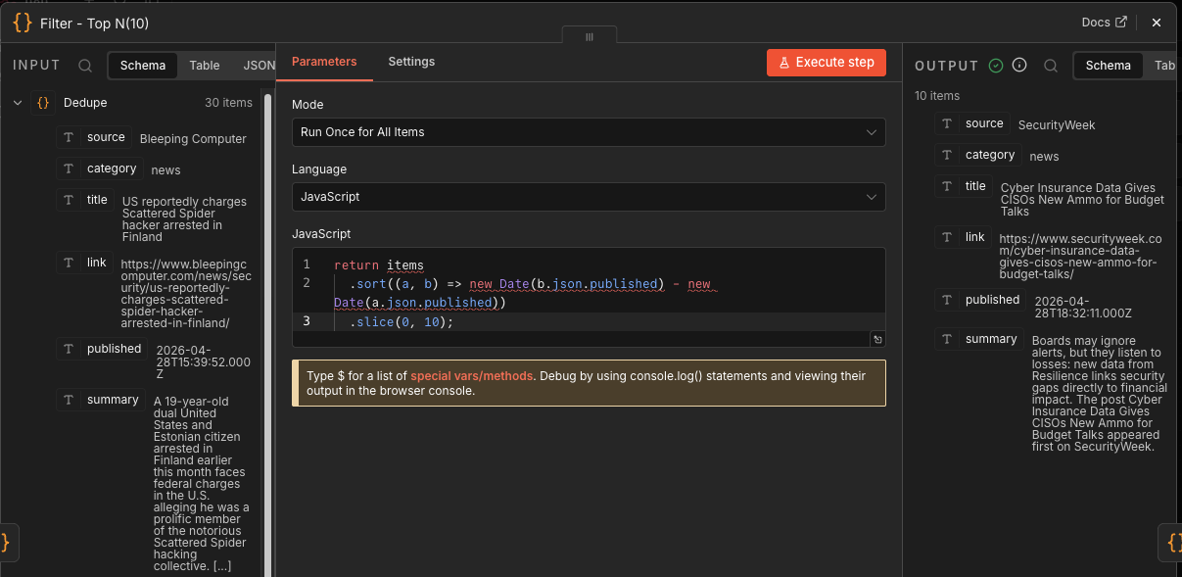The width and height of the screenshot is (1182, 577).
Task: Switch to the Settings tab
Action: [411, 62]
